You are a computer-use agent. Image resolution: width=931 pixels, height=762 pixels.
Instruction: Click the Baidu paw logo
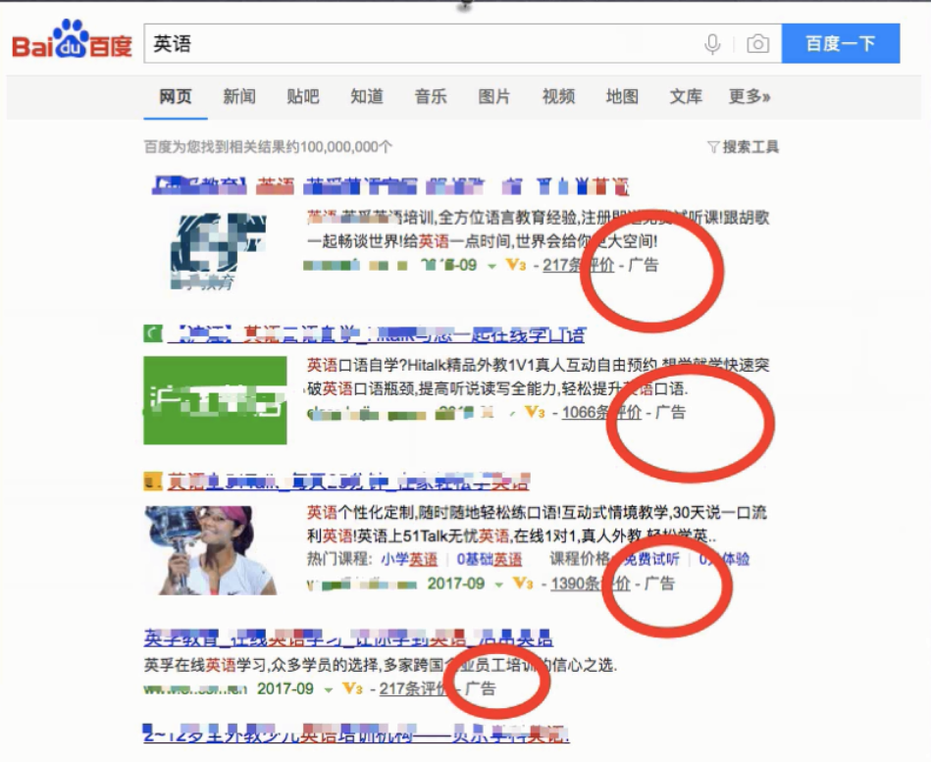point(72,39)
